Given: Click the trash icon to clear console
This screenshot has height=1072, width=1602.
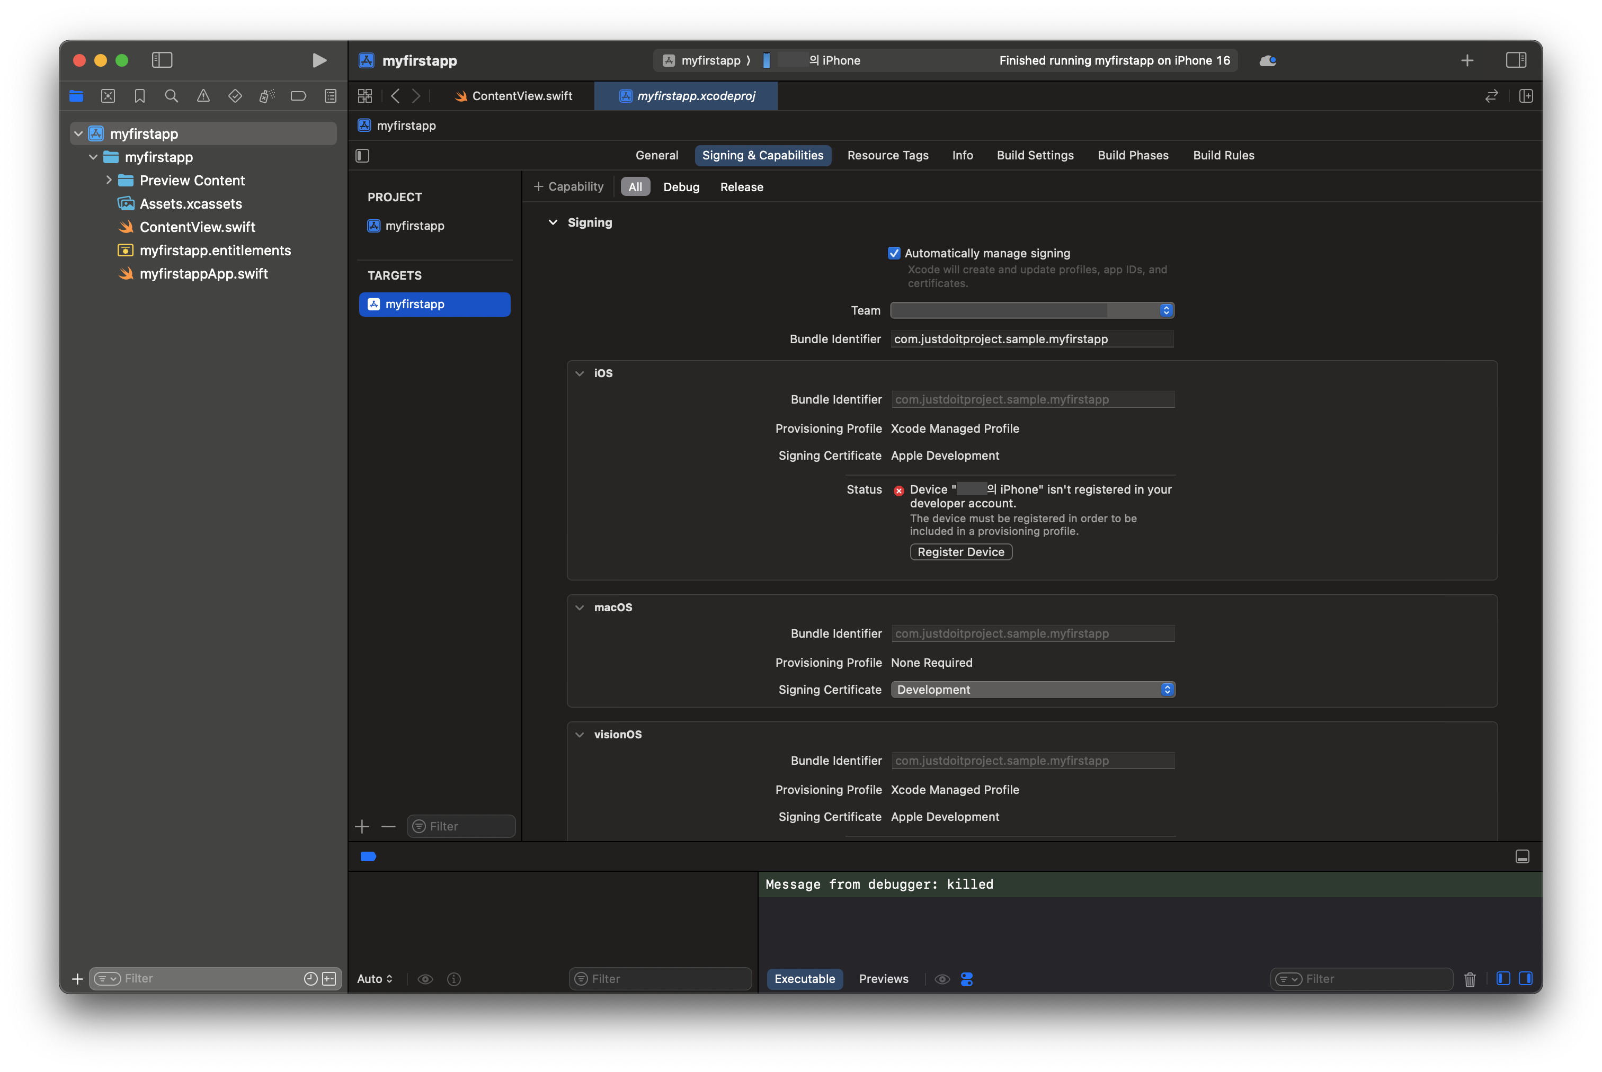Looking at the screenshot, I should 1470,979.
